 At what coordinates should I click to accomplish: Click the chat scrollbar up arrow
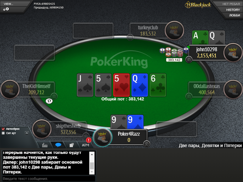tap(92, 154)
